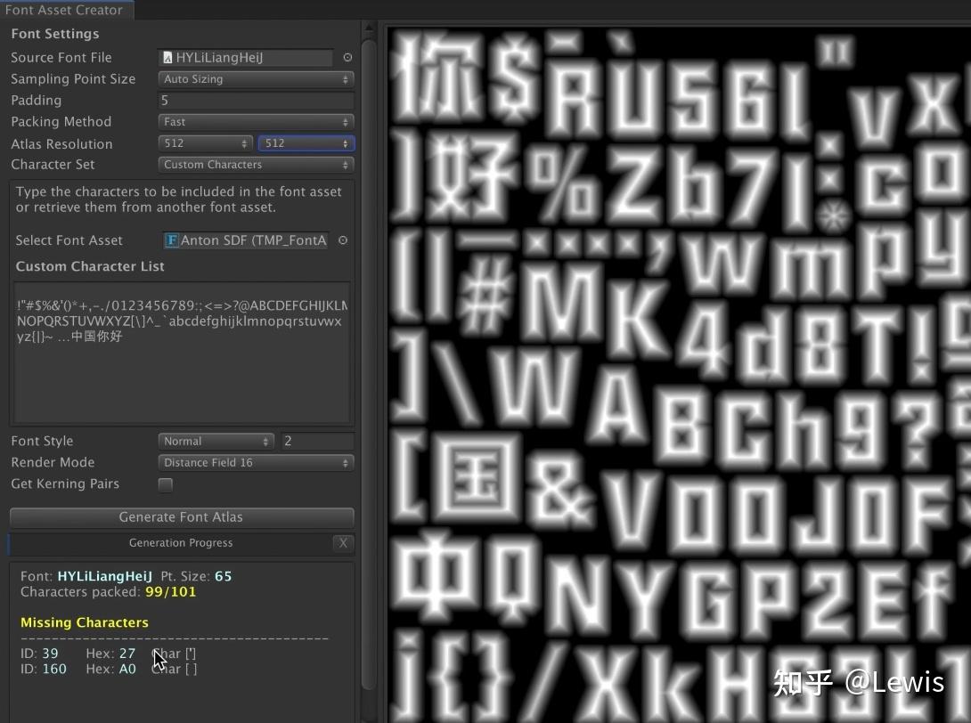
Task: Open the Source Font File object picker
Action: click(x=347, y=57)
